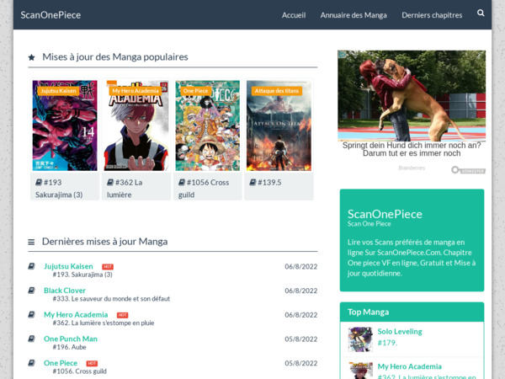Open chapter #193 Sakurajima (3) card link
Viewport: 505px width, 379px height.
pos(59,189)
